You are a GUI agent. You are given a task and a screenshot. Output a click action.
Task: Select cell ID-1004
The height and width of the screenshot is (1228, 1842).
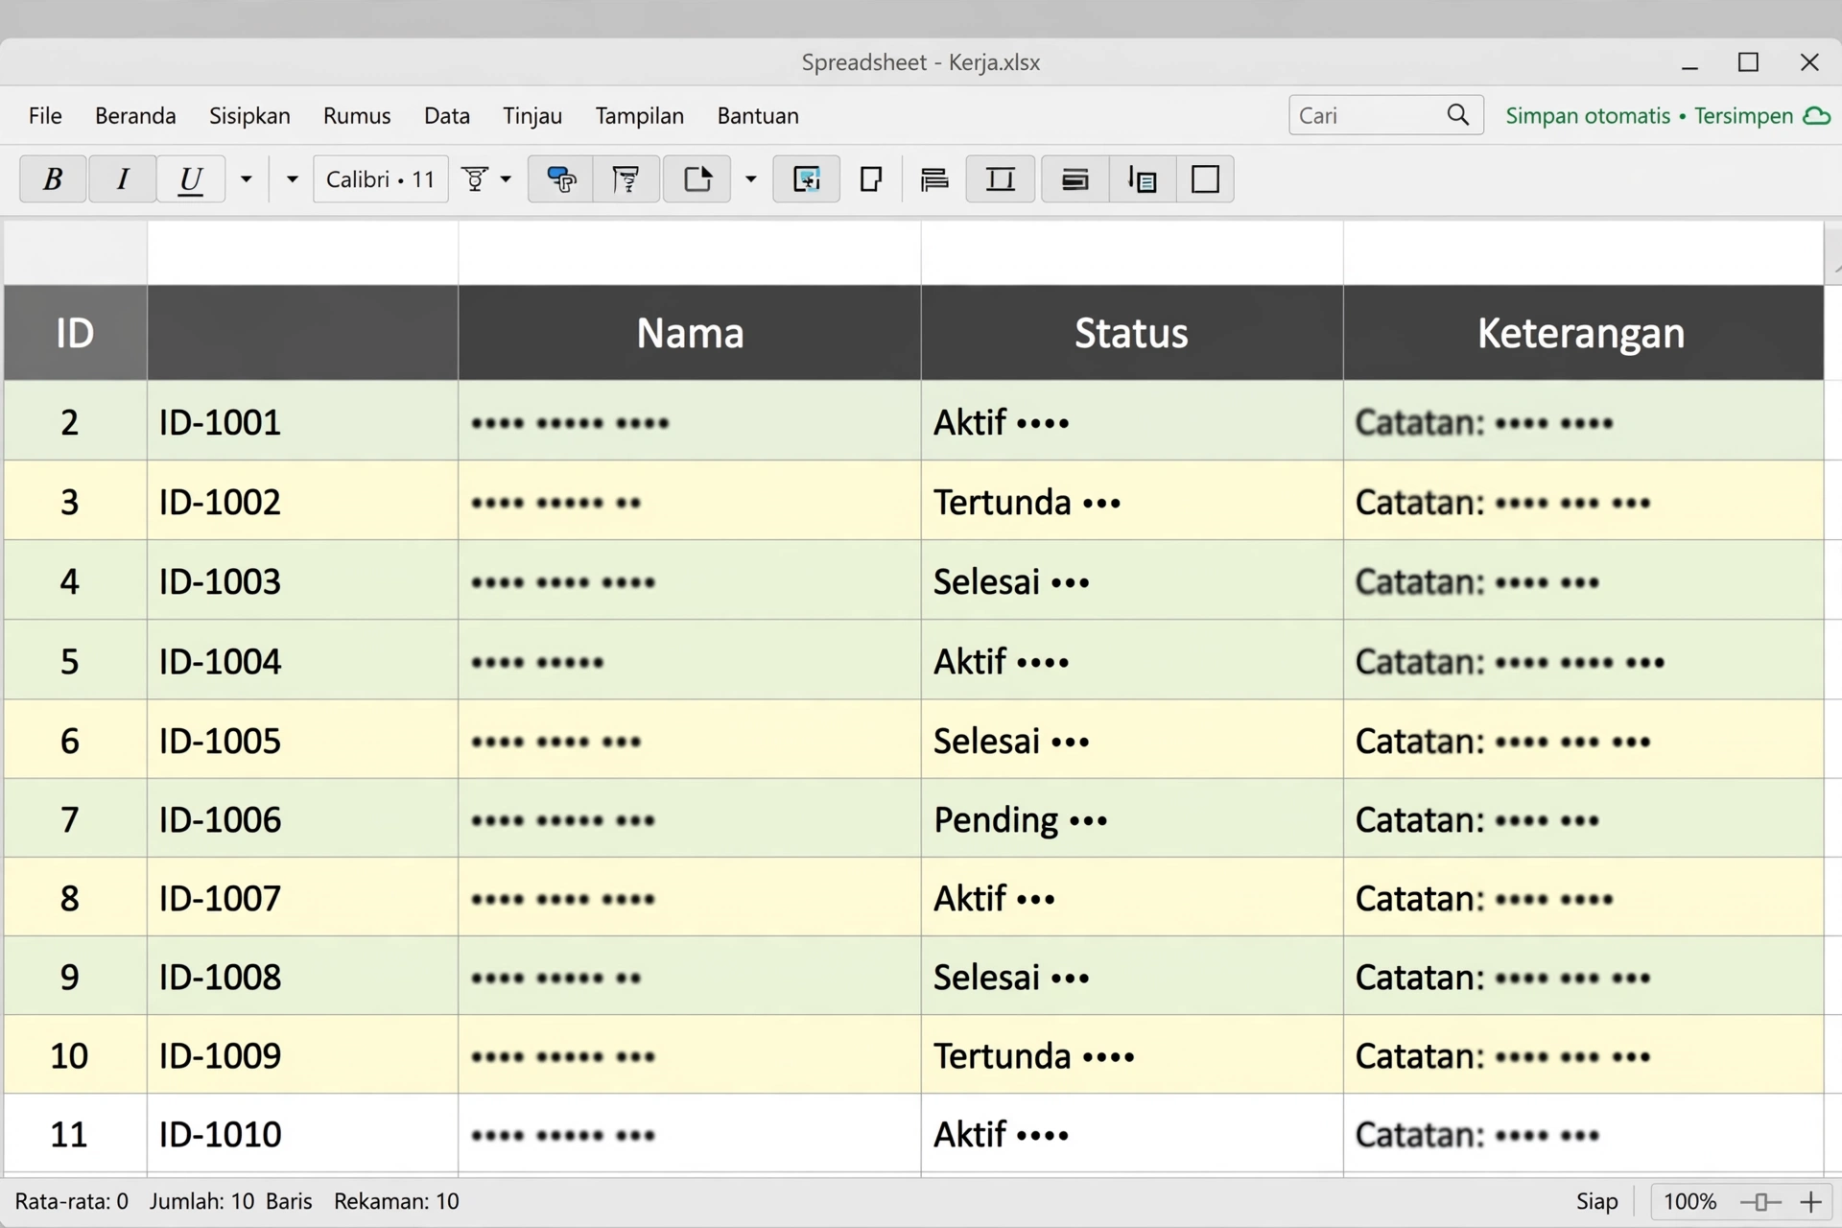[x=303, y=661]
